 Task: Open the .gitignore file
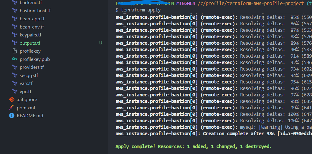coord(27,100)
